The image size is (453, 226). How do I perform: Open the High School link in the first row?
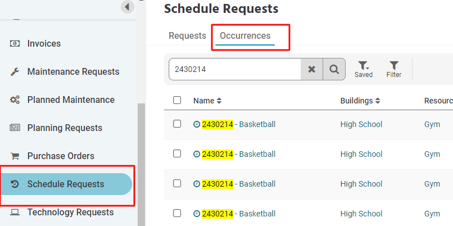pos(361,124)
